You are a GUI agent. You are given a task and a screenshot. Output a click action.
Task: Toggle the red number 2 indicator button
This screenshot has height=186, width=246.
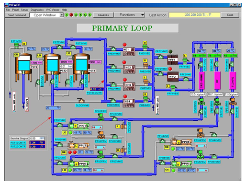(x=71, y=15)
